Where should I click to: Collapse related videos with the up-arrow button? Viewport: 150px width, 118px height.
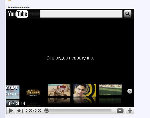(120, 111)
